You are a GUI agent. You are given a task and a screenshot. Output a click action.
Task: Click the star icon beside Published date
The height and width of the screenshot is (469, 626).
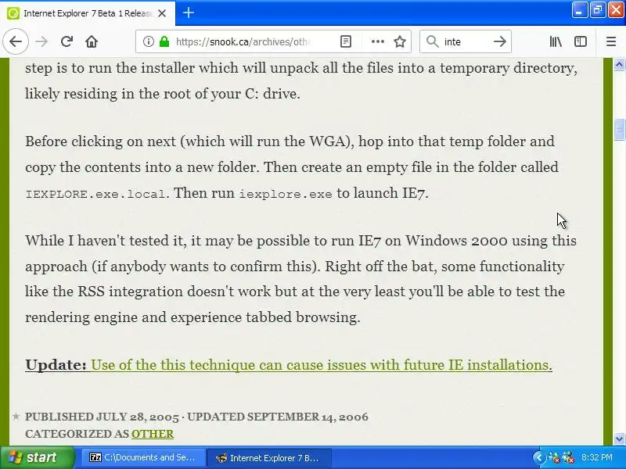16,417
